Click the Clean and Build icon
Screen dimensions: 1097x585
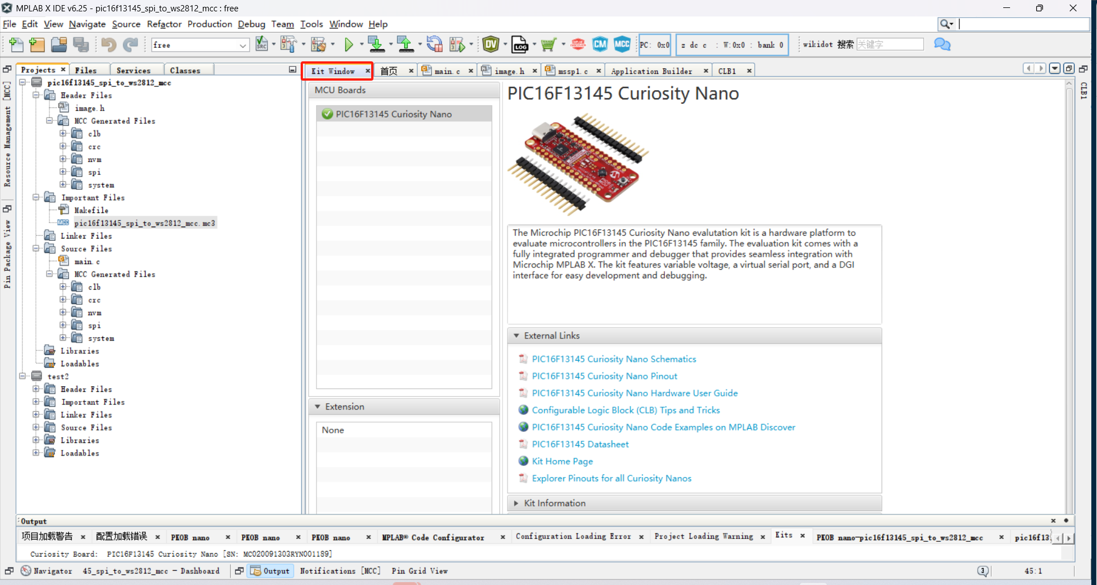coord(318,44)
